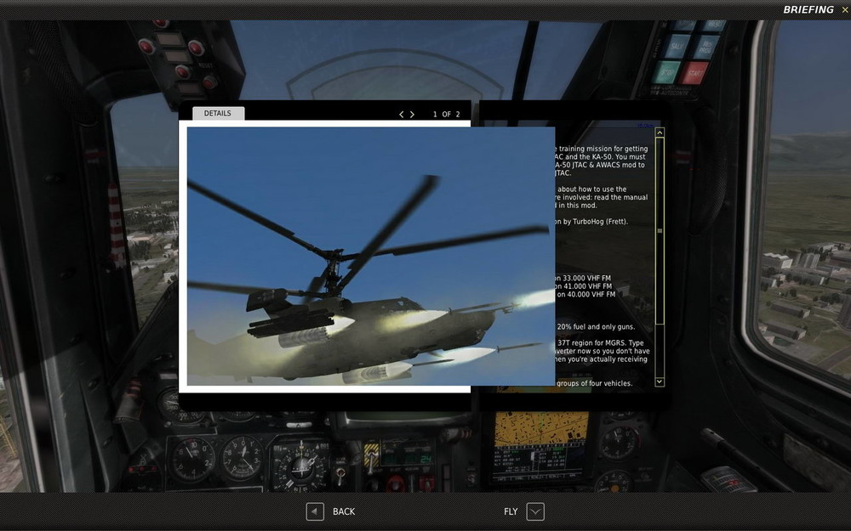
Task: Click the '20% fuel and only guns.' line
Action: point(596,327)
